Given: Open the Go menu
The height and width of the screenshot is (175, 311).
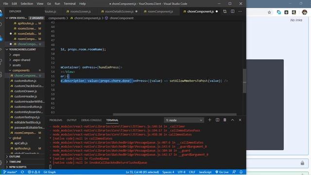Looking at the screenshot, I should 49,3.
